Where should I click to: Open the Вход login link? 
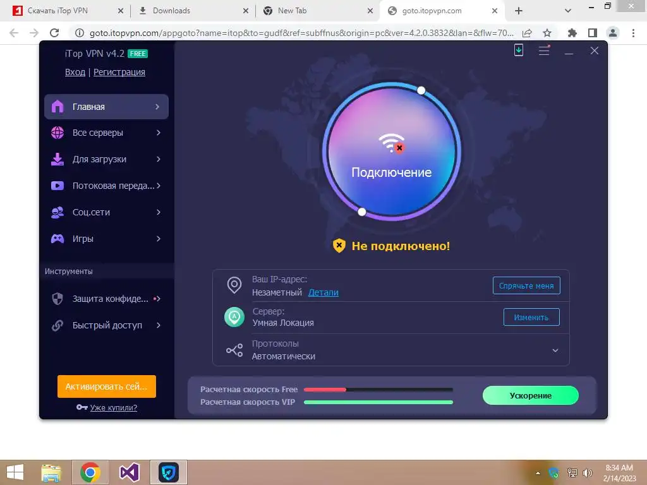[75, 72]
